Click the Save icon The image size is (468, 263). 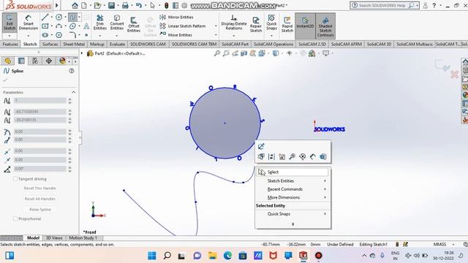(111, 5)
